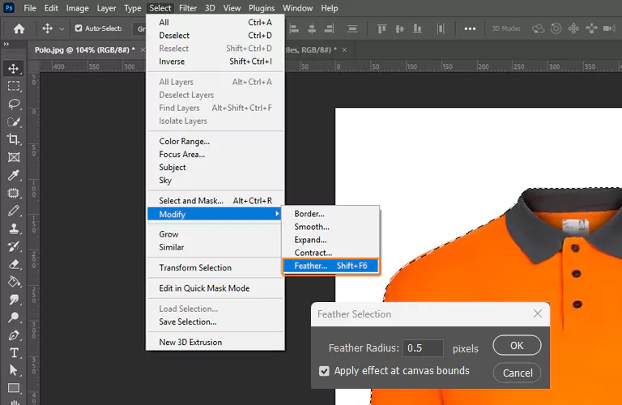Click the Photoshop logo icon
622x405 pixels.
pos(9,7)
